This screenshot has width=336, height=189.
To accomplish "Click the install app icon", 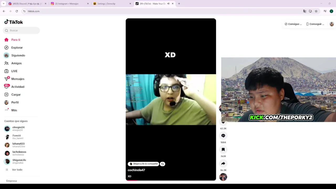I will (310, 11).
